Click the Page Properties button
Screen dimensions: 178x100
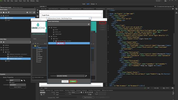[x=88, y=97]
